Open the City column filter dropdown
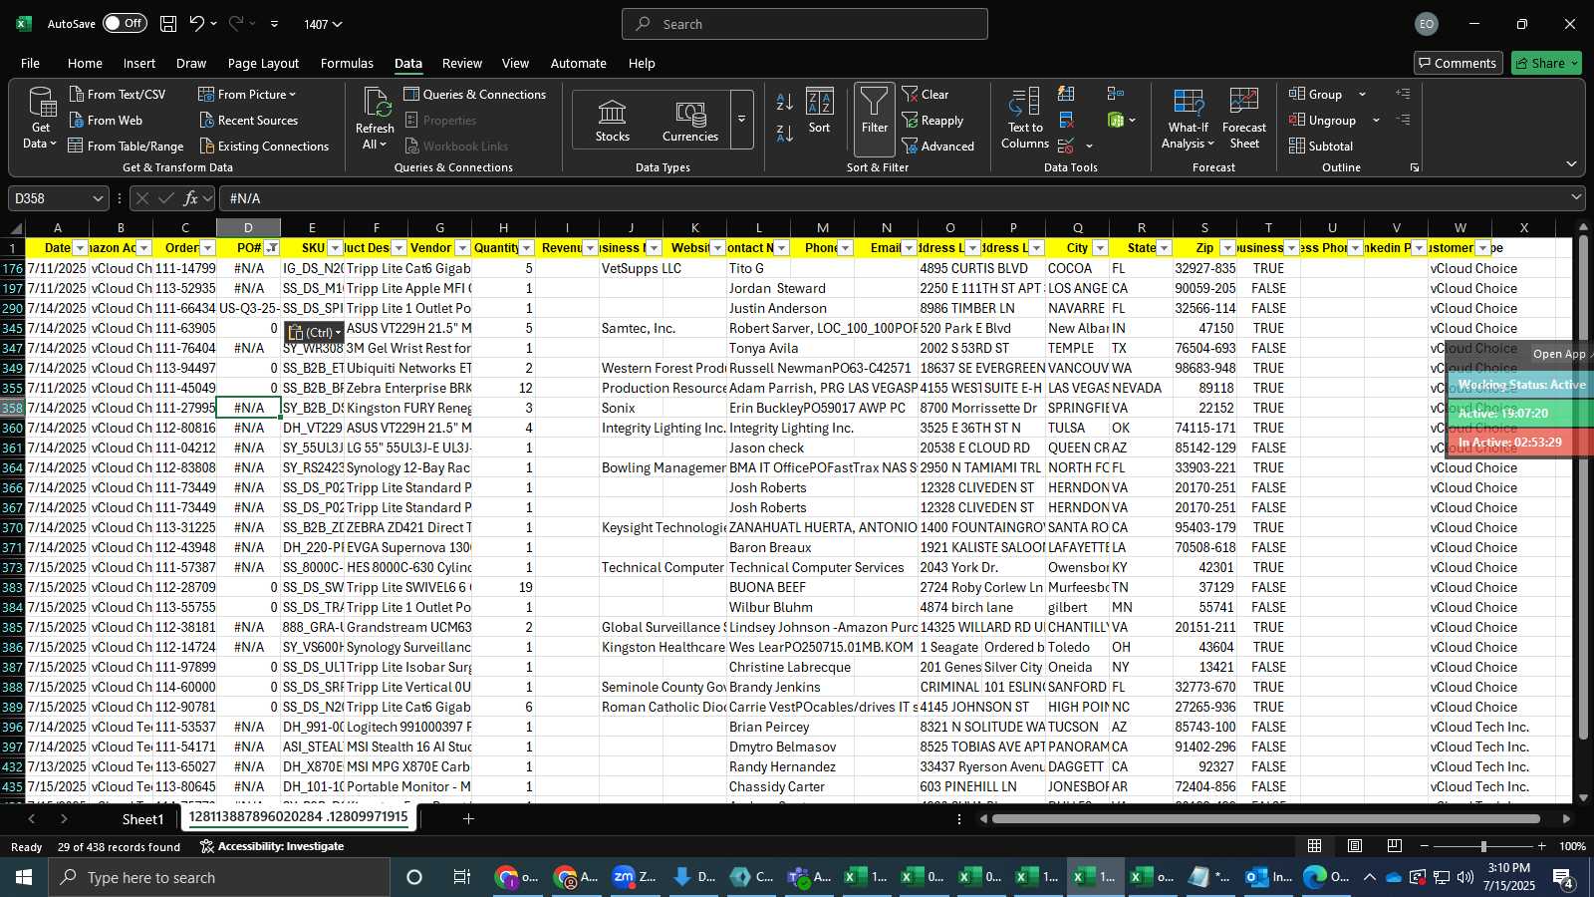This screenshot has height=897, width=1594. click(1101, 248)
